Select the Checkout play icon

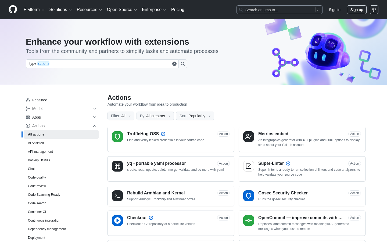[117, 220]
